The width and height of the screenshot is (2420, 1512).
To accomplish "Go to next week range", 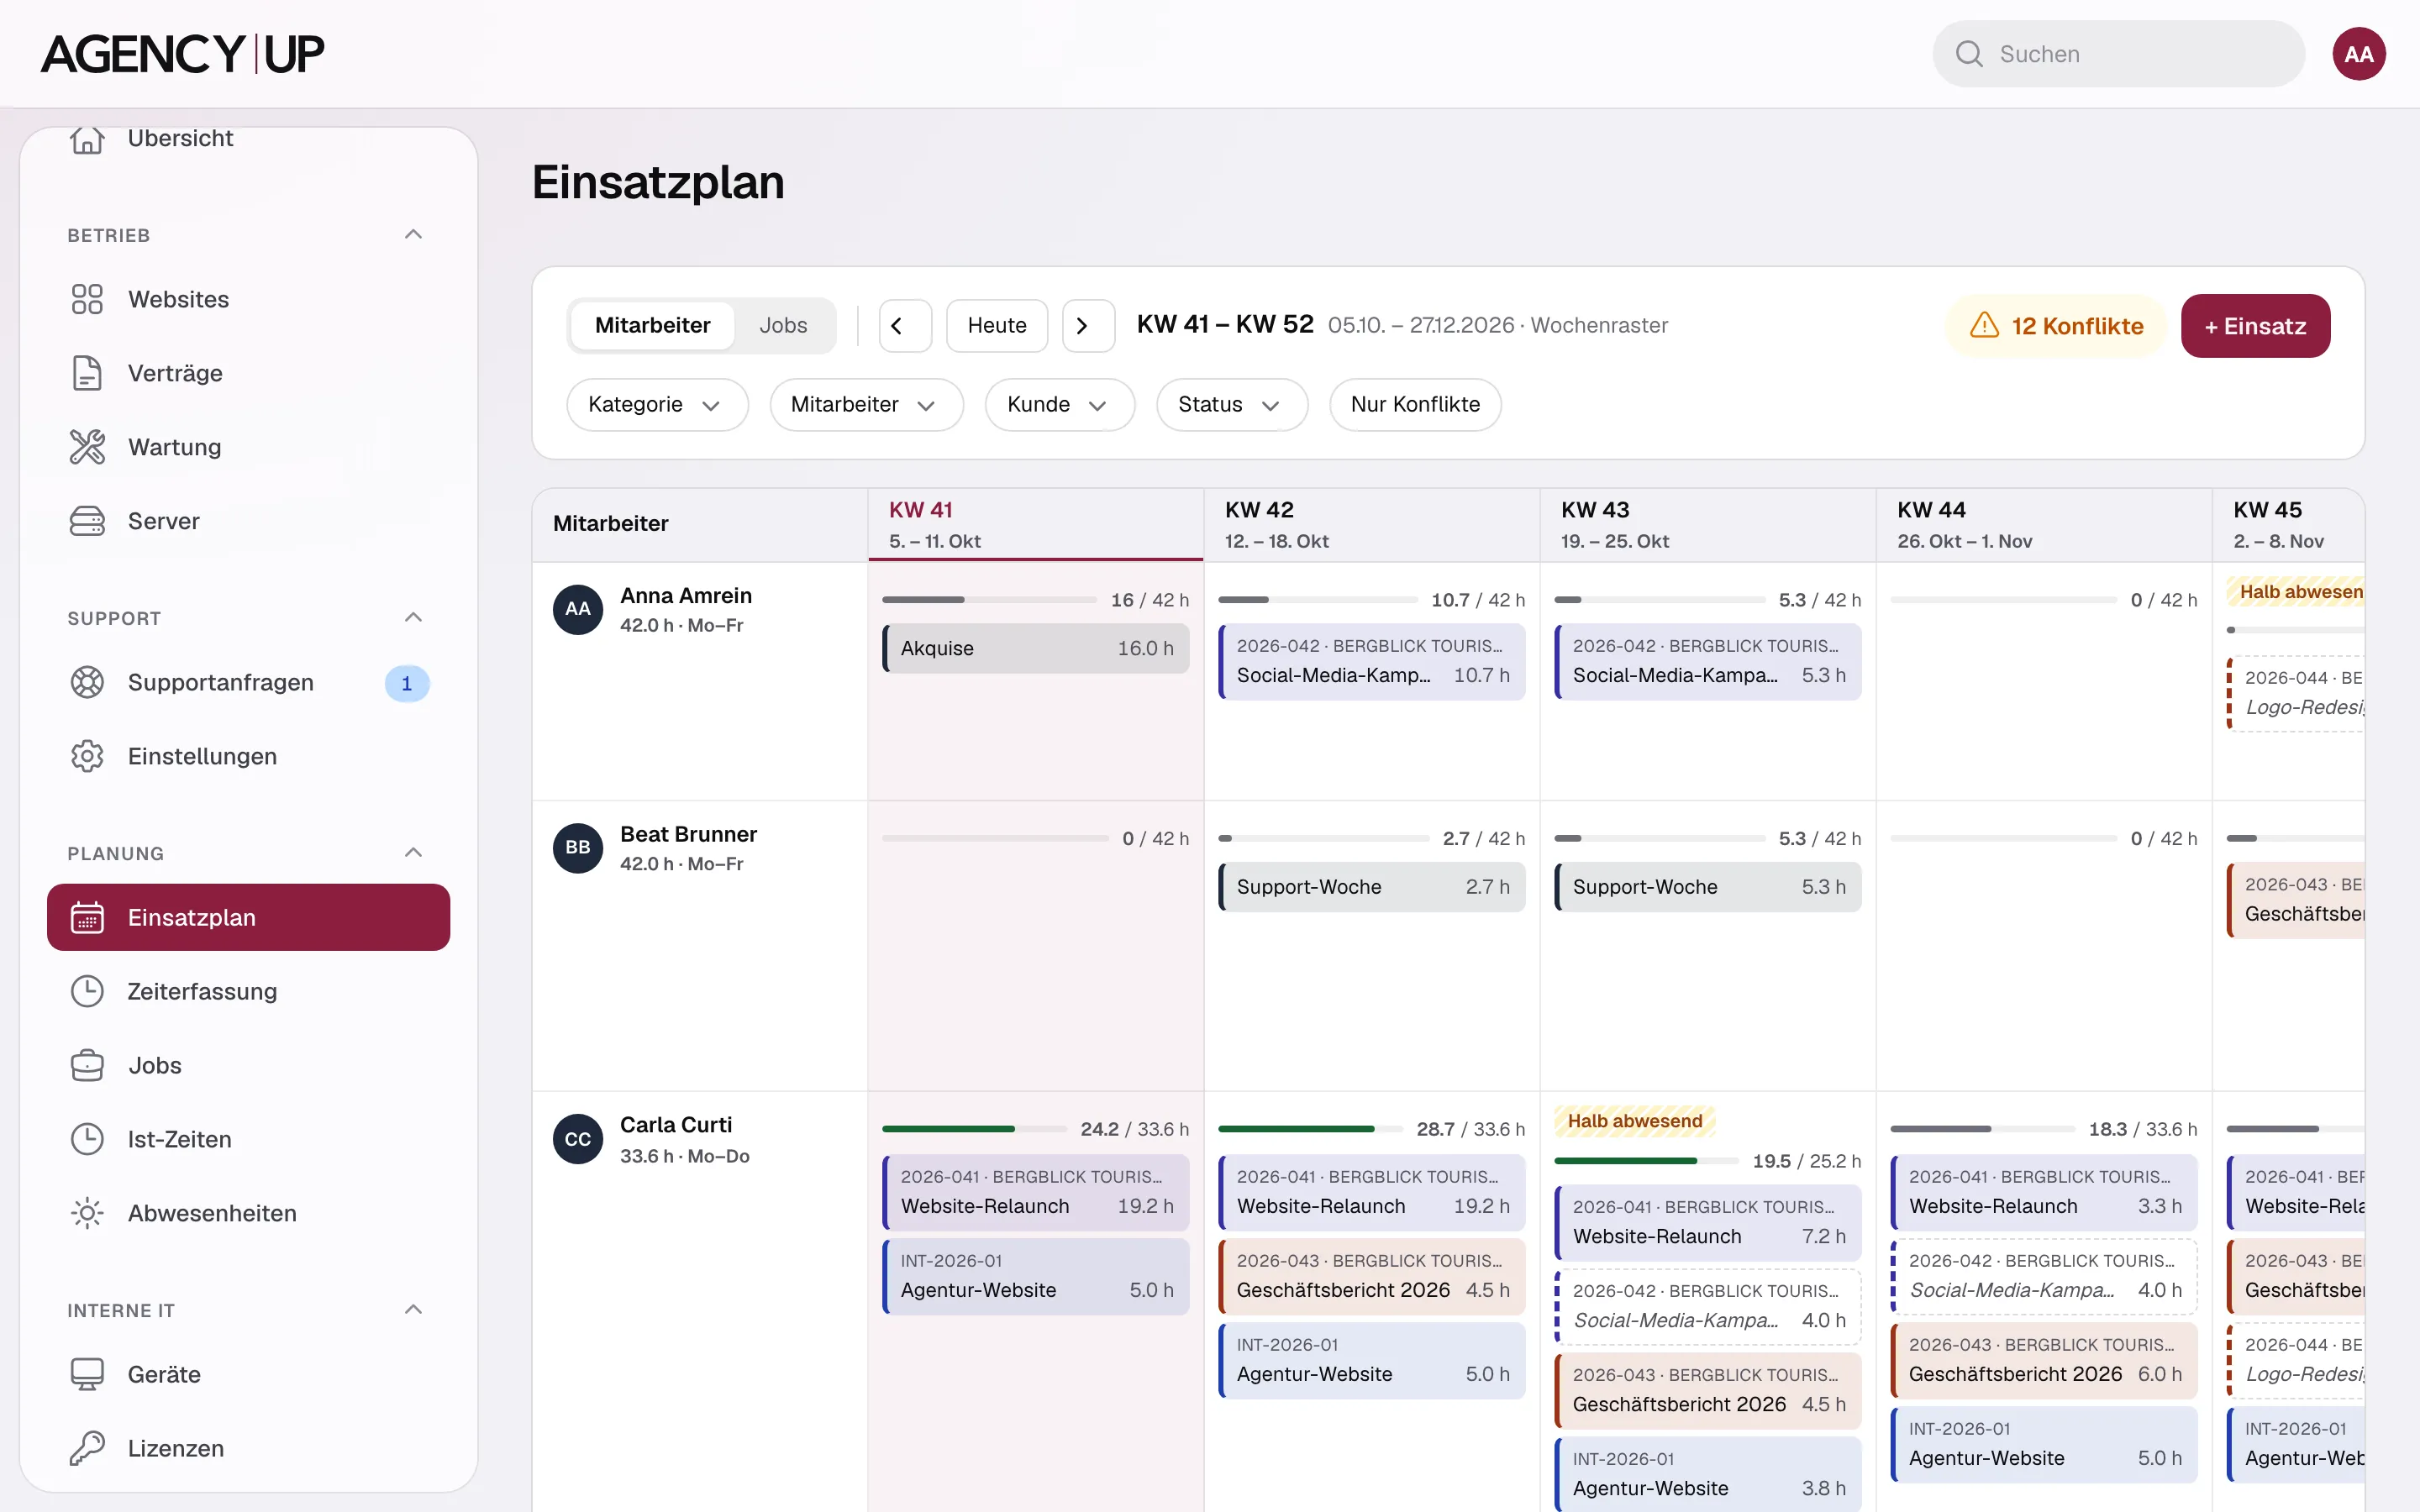I will (x=1088, y=326).
